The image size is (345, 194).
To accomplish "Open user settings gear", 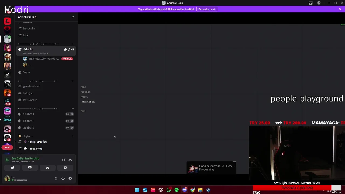I will pyautogui.click(x=70, y=178).
